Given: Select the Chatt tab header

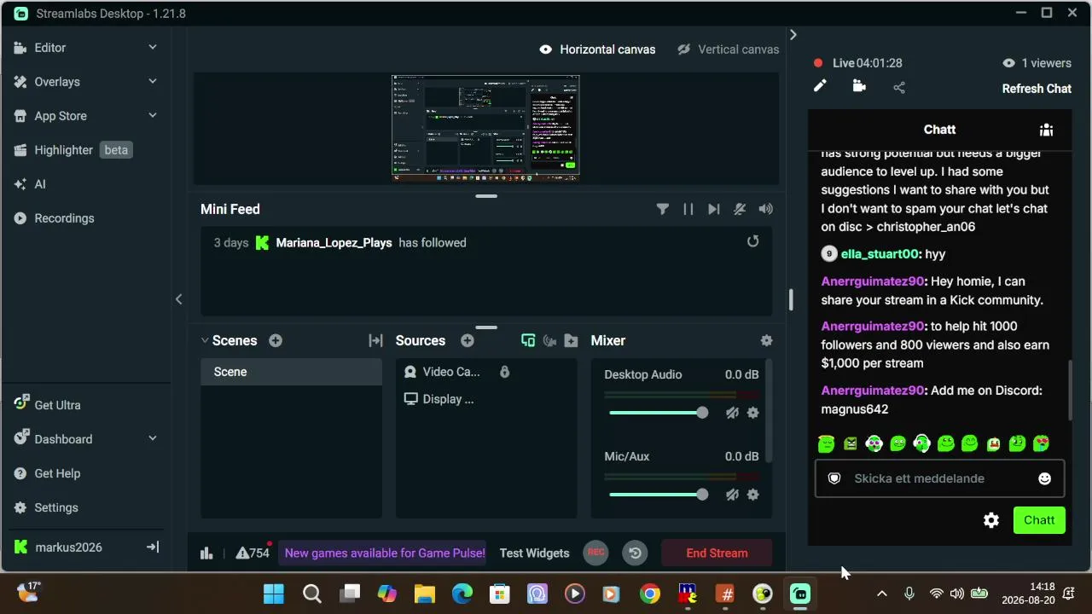Looking at the screenshot, I should [x=939, y=130].
